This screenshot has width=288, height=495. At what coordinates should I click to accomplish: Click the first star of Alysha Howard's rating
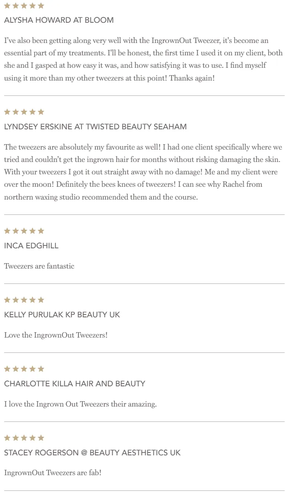click(7, 6)
